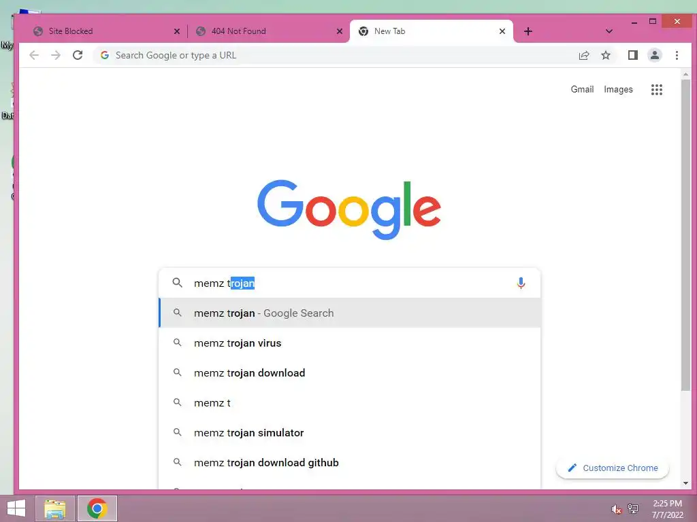Close the 404 Not Found tab
This screenshot has width=697, height=522.
point(340,31)
